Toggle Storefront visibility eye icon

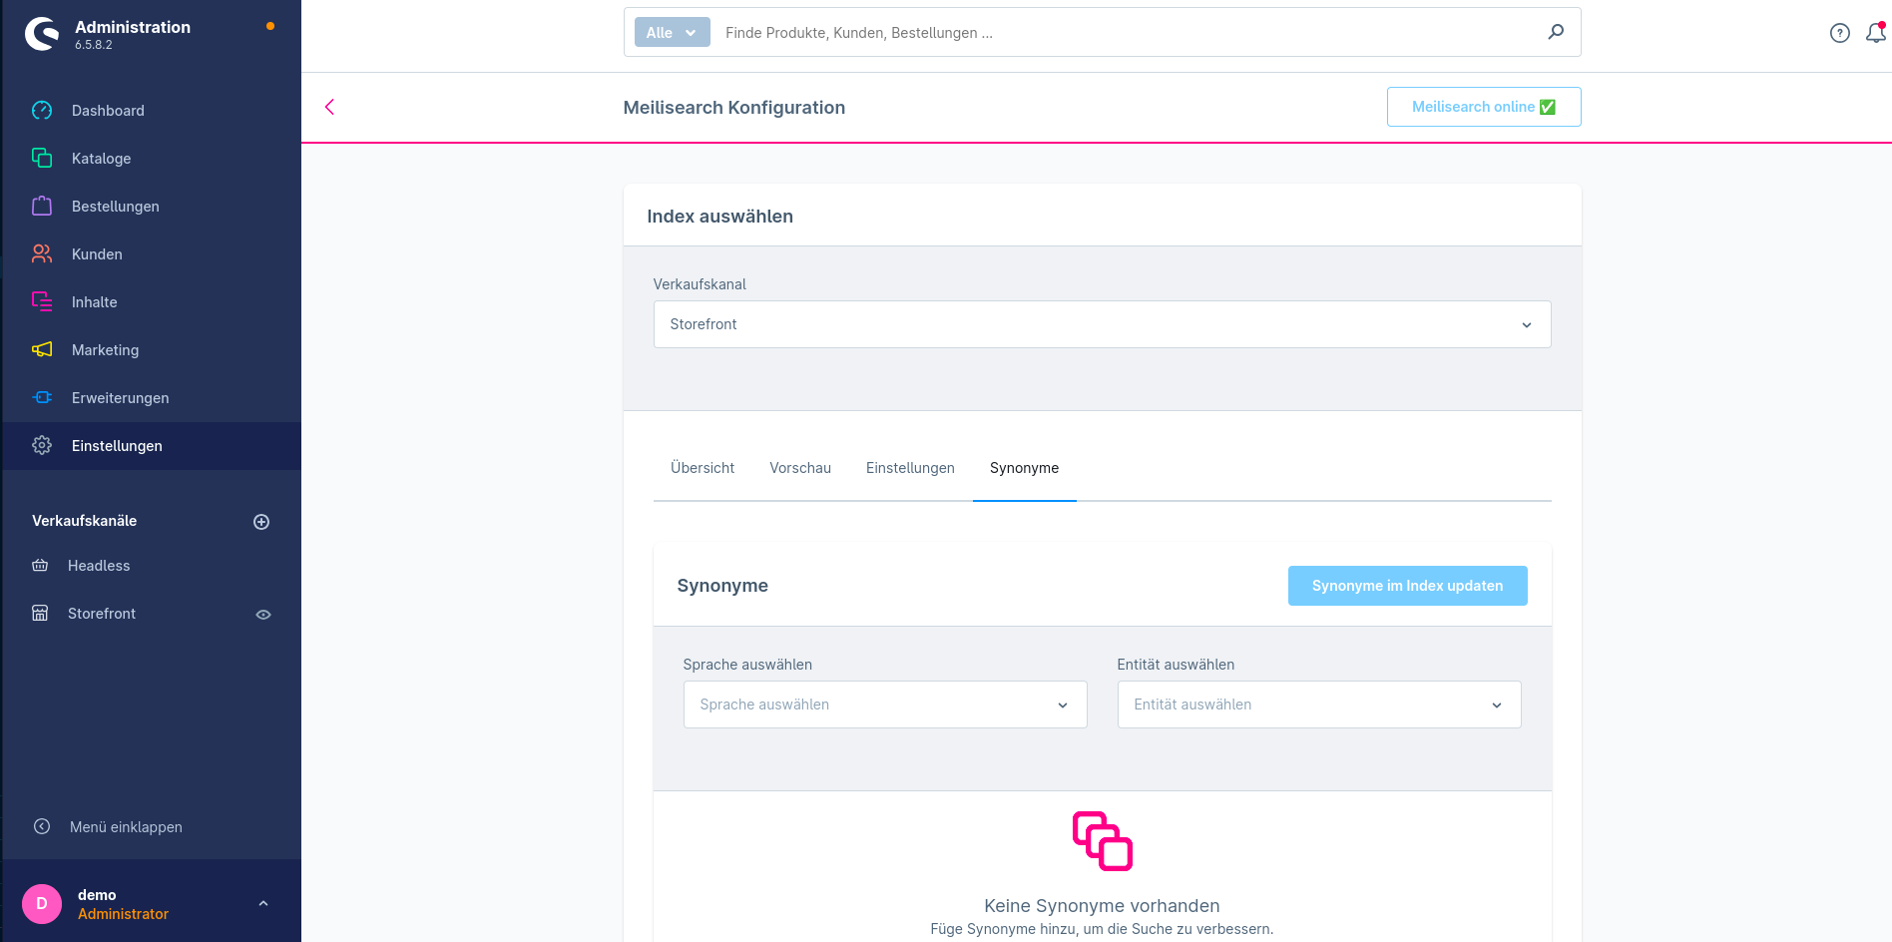263,615
